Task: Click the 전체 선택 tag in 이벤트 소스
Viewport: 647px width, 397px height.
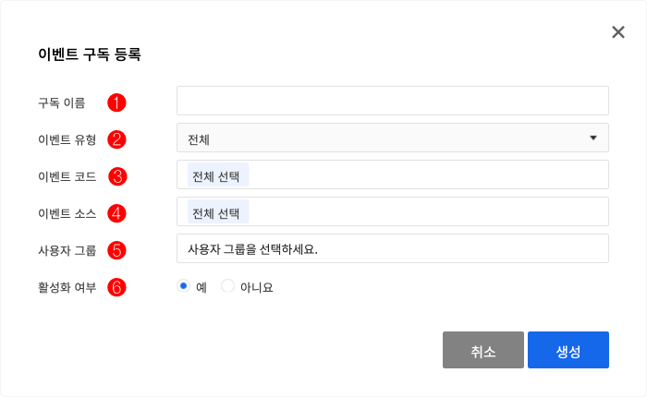Action: 218,212
